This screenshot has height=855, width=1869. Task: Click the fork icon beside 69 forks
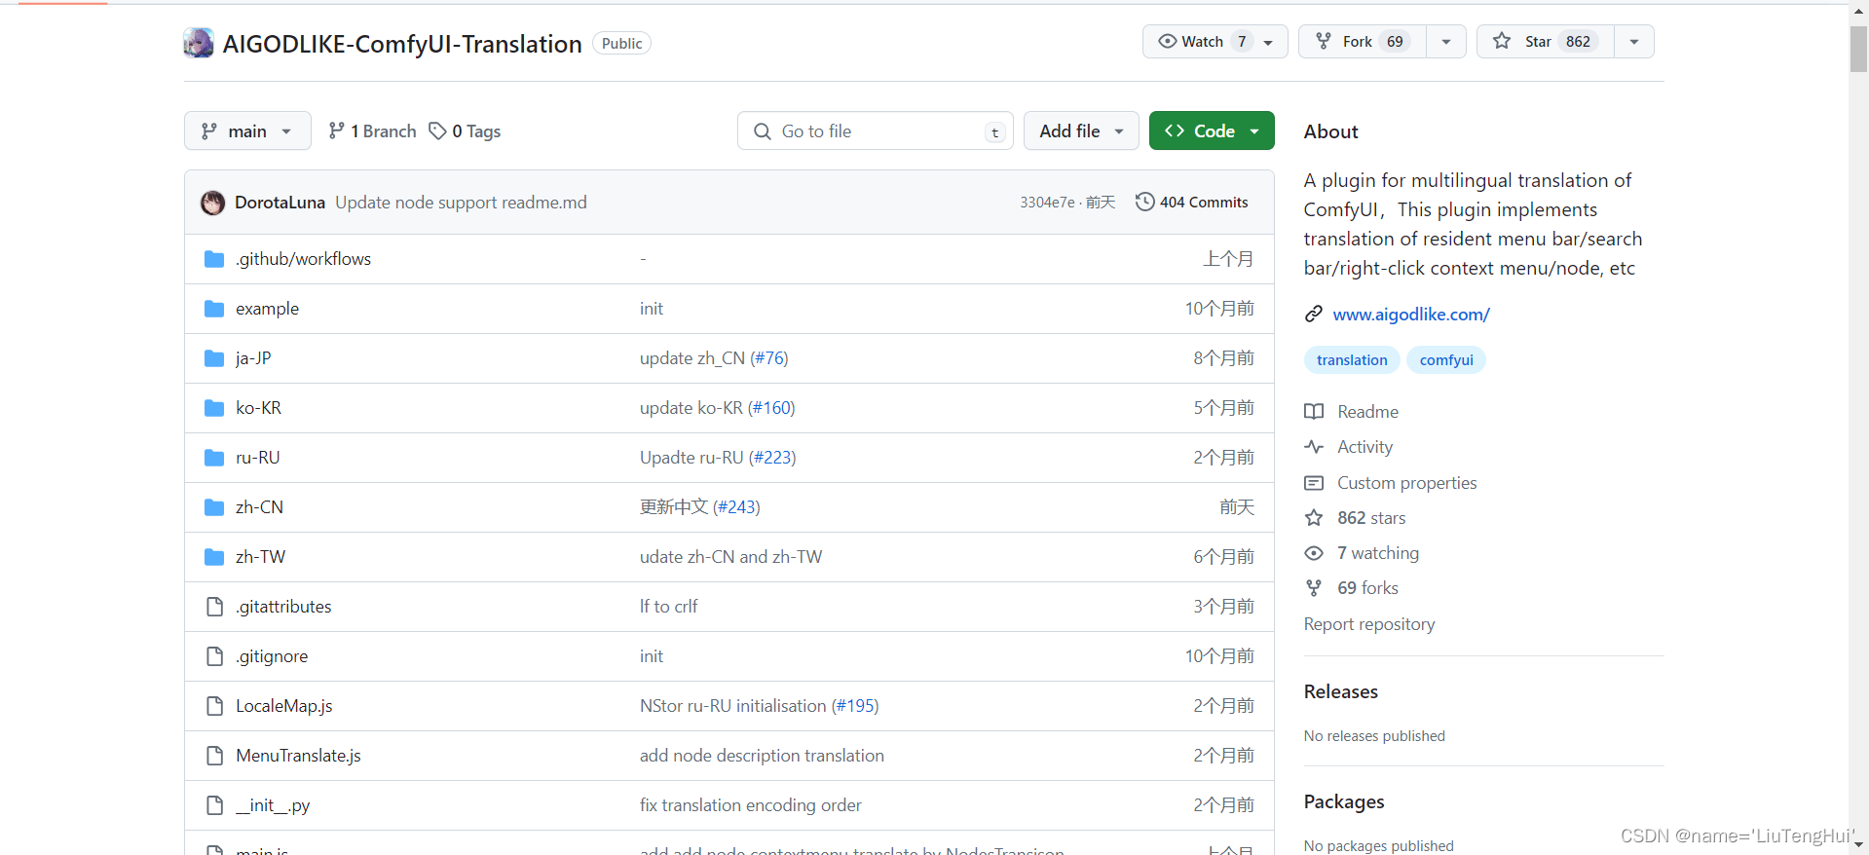pyautogui.click(x=1314, y=588)
